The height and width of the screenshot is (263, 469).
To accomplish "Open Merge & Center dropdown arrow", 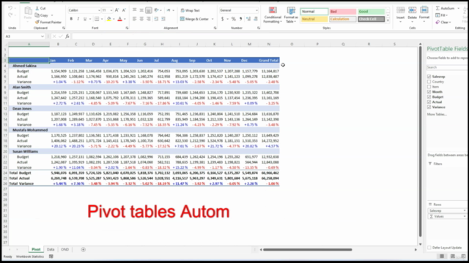I will click(213, 19).
